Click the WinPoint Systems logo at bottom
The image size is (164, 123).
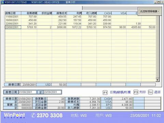[14, 115]
